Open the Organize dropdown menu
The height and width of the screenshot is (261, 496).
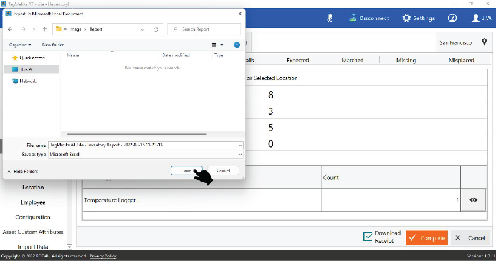pos(21,45)
